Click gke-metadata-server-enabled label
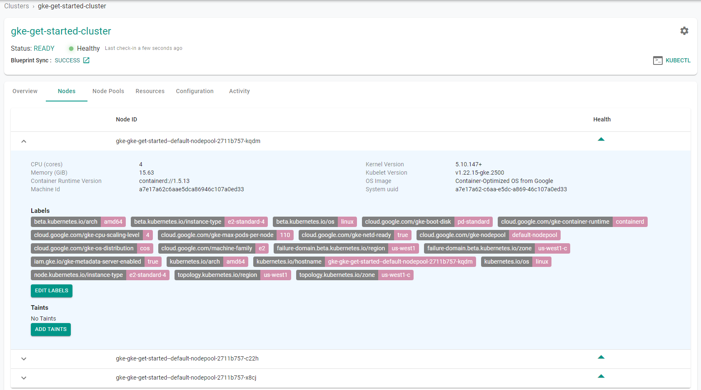 click(x=96, y=262)
